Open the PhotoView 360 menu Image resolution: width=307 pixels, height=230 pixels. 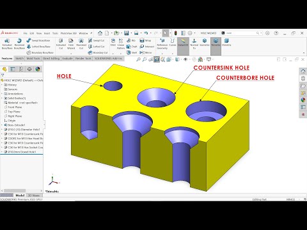(x=68, y=33)
